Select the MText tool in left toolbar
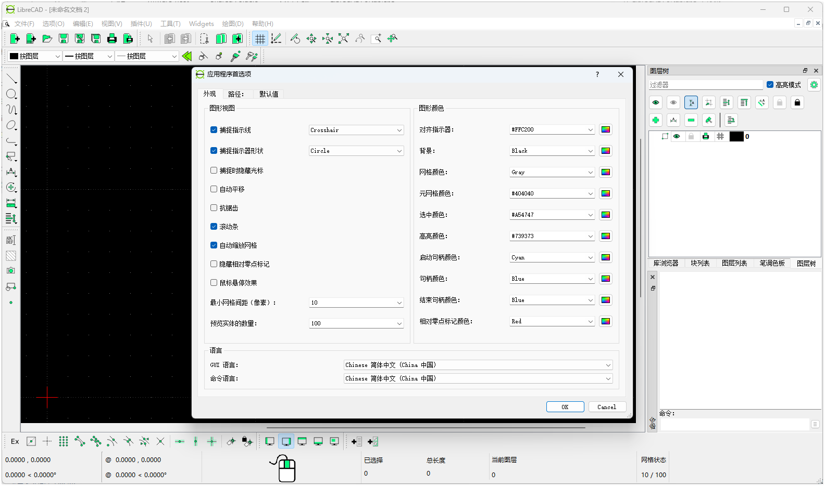This screenshot has height=486, width=825. point(11,240)
